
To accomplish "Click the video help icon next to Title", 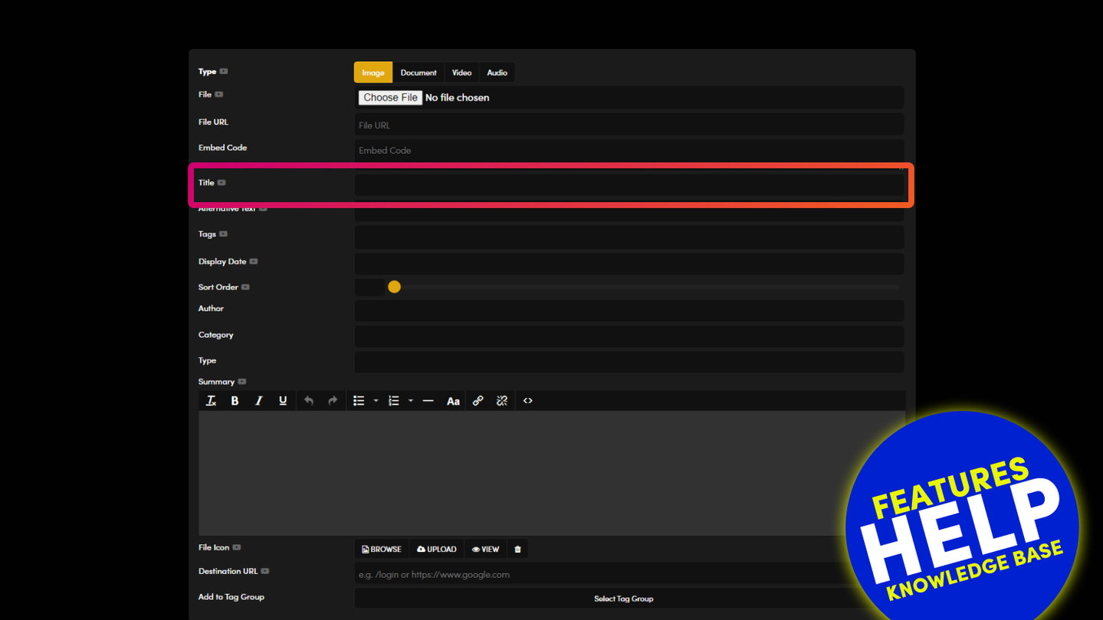I will pos(222,183).
